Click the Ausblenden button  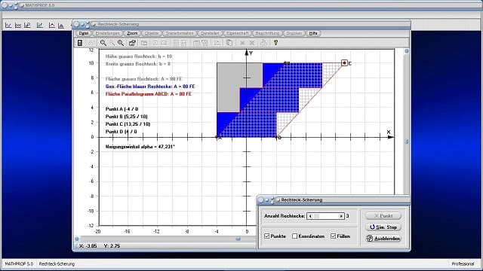click(x=383, y=239)
